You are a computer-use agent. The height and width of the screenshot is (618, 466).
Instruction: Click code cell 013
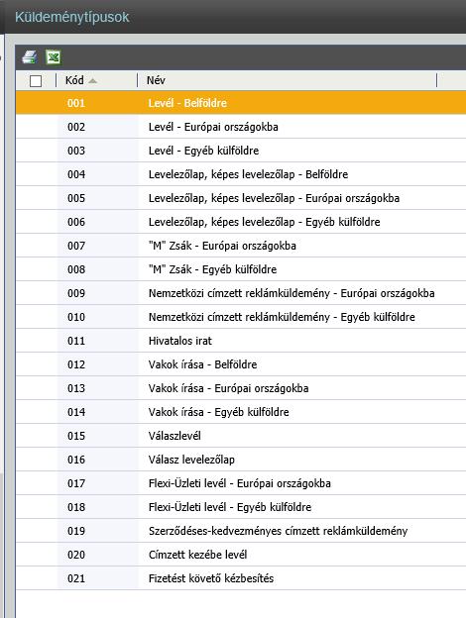coord(97,388)
